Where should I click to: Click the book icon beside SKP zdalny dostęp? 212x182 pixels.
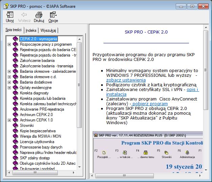[x=16, y=158]
